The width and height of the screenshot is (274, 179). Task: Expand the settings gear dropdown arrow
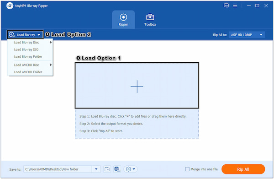coord(134,169)
